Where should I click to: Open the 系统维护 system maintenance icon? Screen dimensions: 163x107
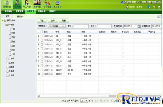(58, 3)
